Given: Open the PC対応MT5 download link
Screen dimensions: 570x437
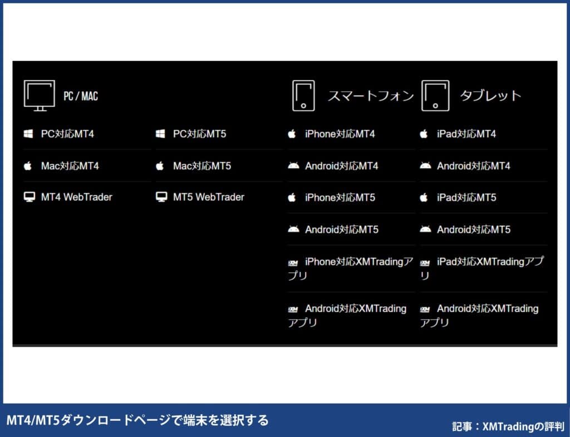Looking at the screenshot, I should coord(199,134).
